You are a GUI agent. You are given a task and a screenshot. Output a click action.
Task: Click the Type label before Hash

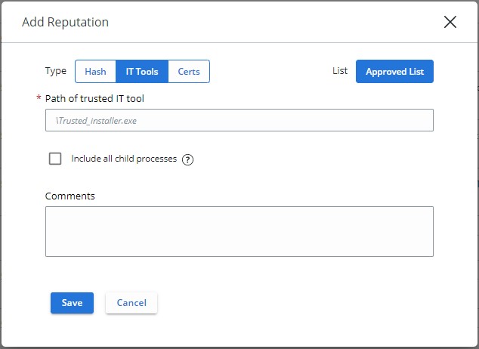[56, 71]
